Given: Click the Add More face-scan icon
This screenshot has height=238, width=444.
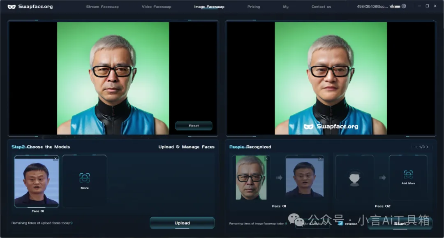Looking at the screenshot, I should coord(408,175).
